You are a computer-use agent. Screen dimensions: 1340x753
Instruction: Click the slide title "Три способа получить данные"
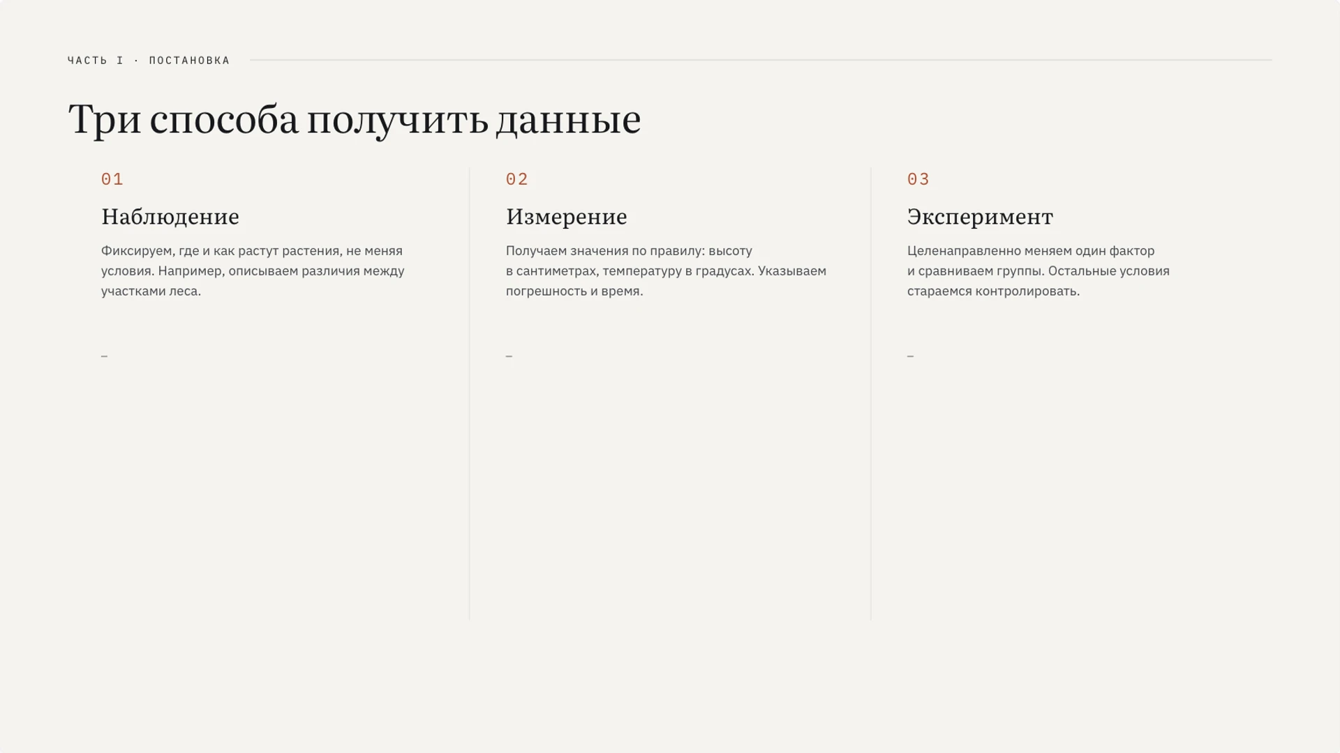coord(355,119)
